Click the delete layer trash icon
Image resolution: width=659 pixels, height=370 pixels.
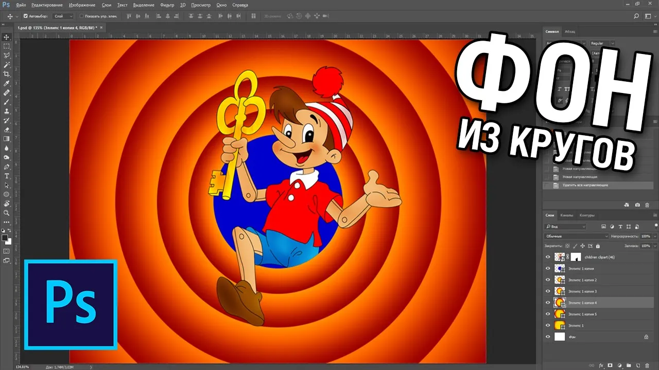[647, 365]
